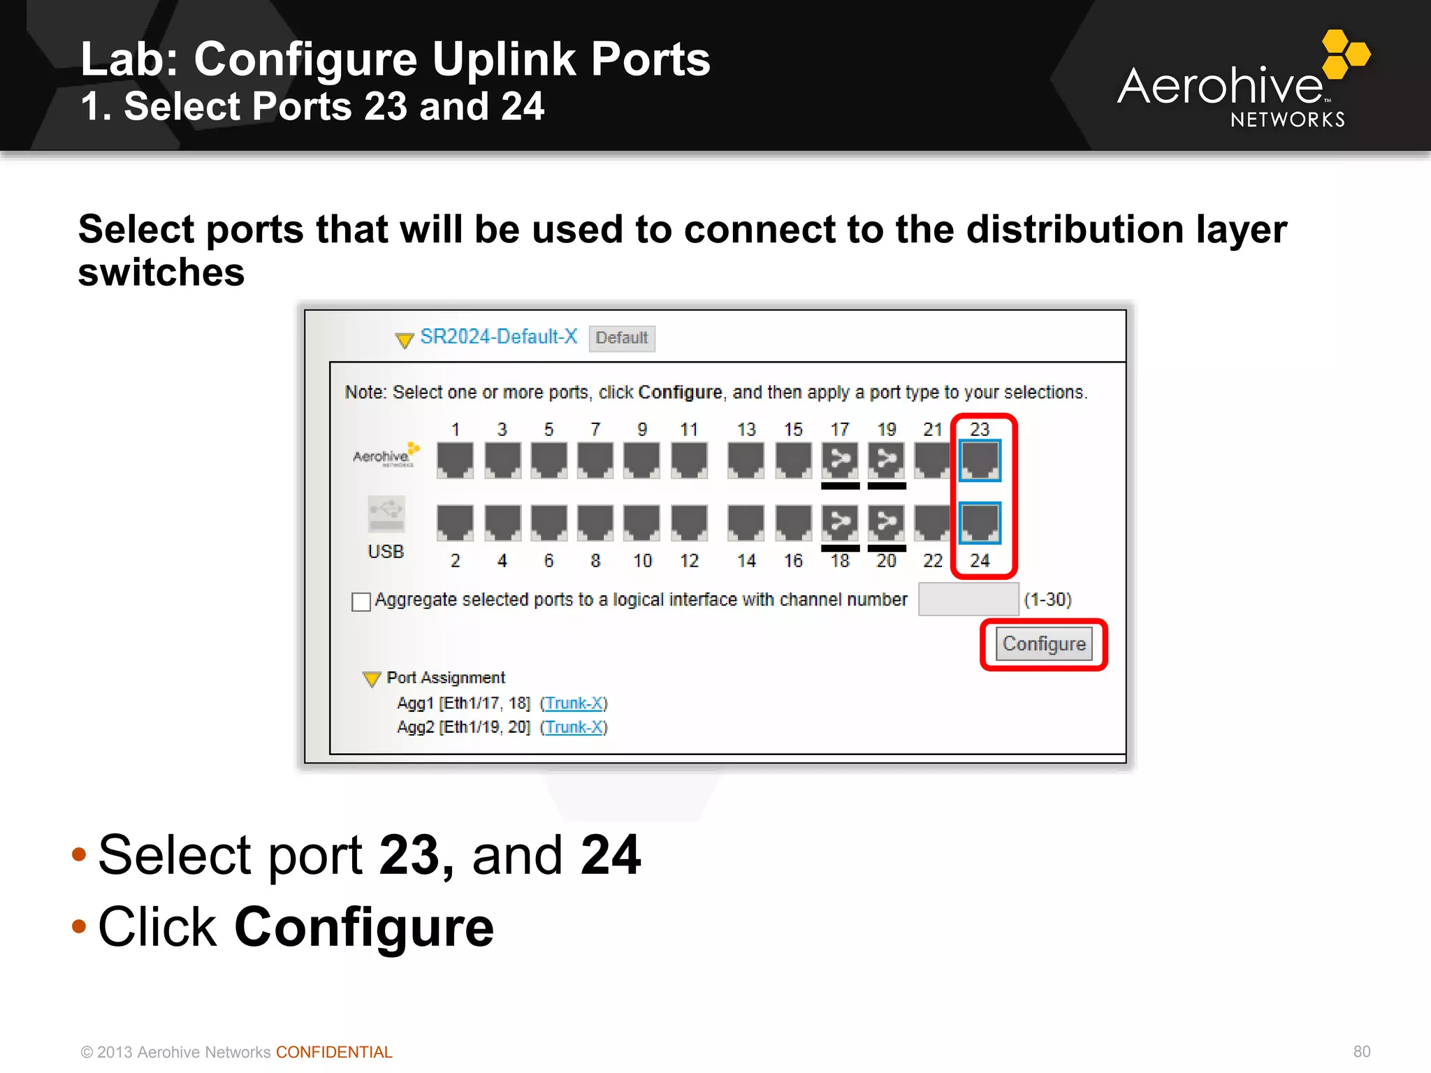The height and width of the screenshot is (1073, 1431).
Task: Select port 6 icon
Action: 549,523
